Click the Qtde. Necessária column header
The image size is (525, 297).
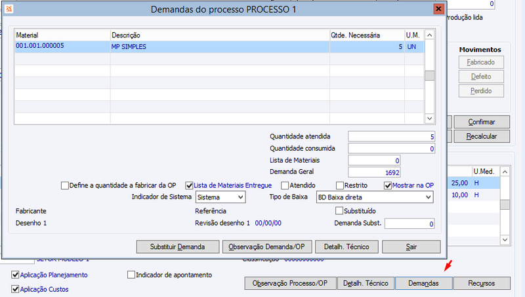click(367, 35)
